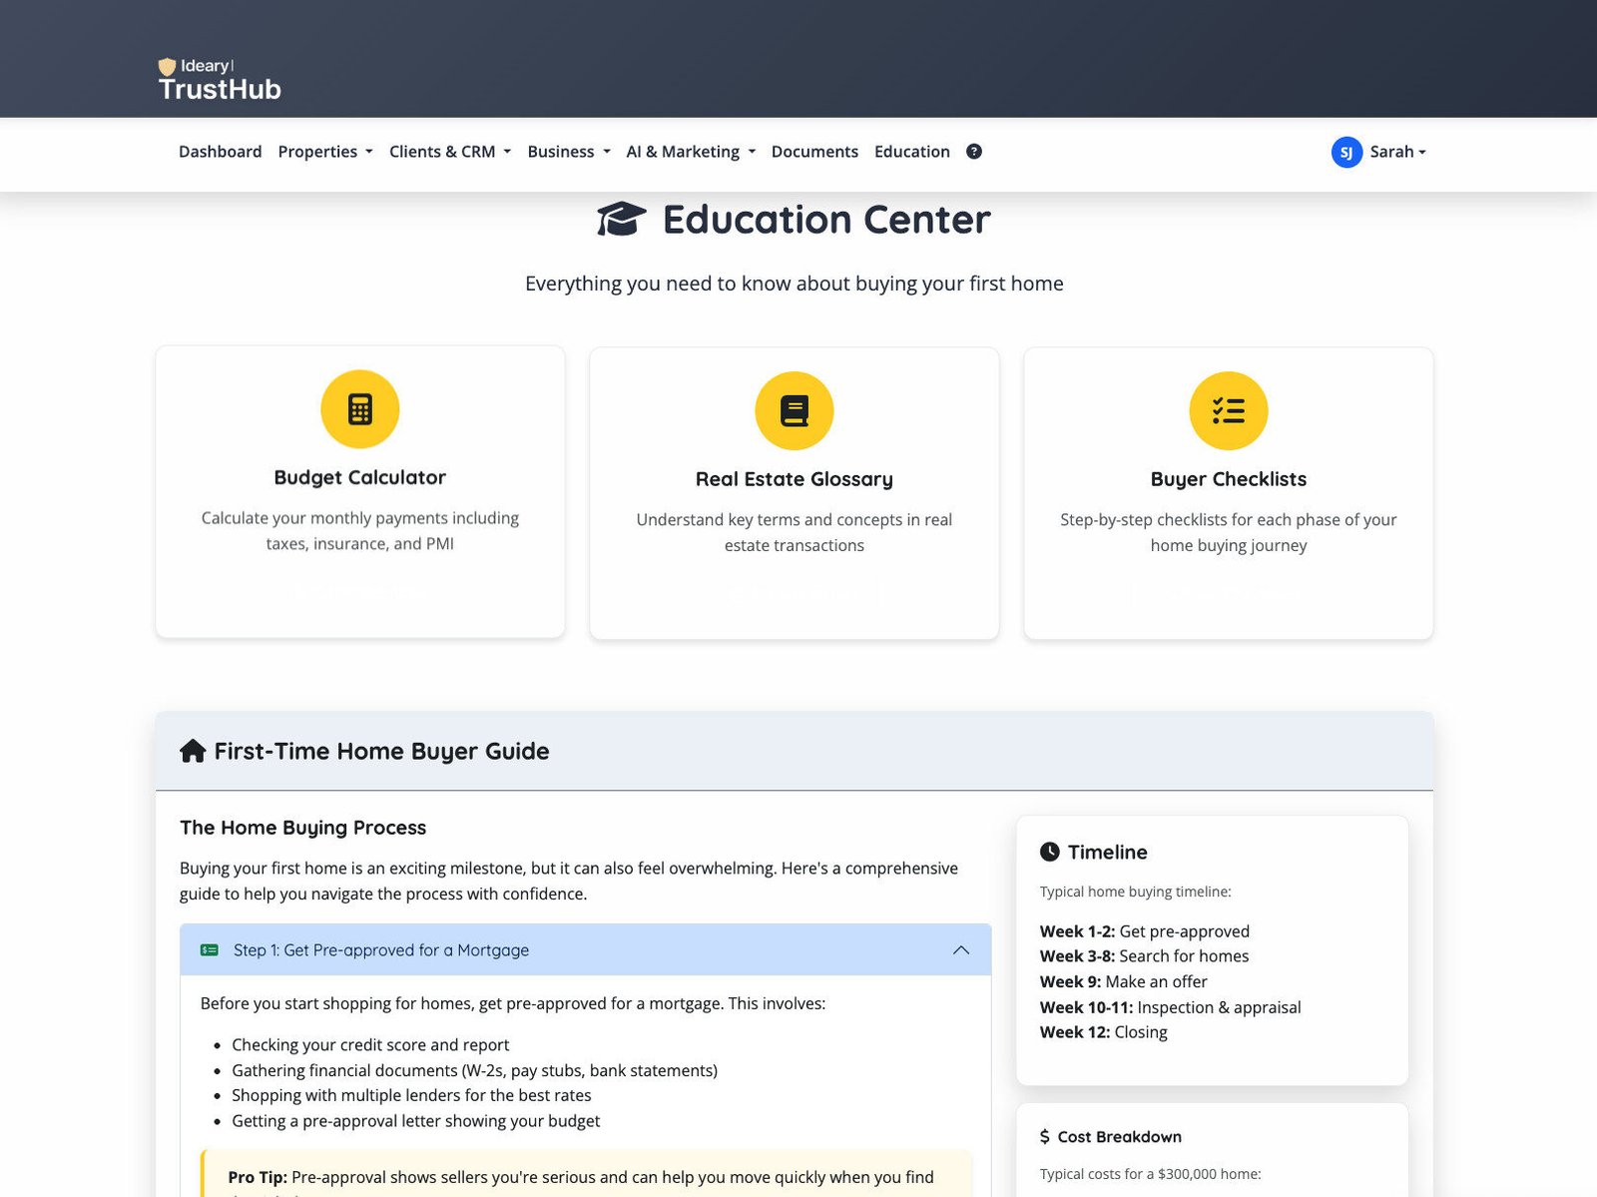The height and width of the screenshot is (1197, 1597).
Task: Click the Timeline card heading
Action: pos(1108,852)
